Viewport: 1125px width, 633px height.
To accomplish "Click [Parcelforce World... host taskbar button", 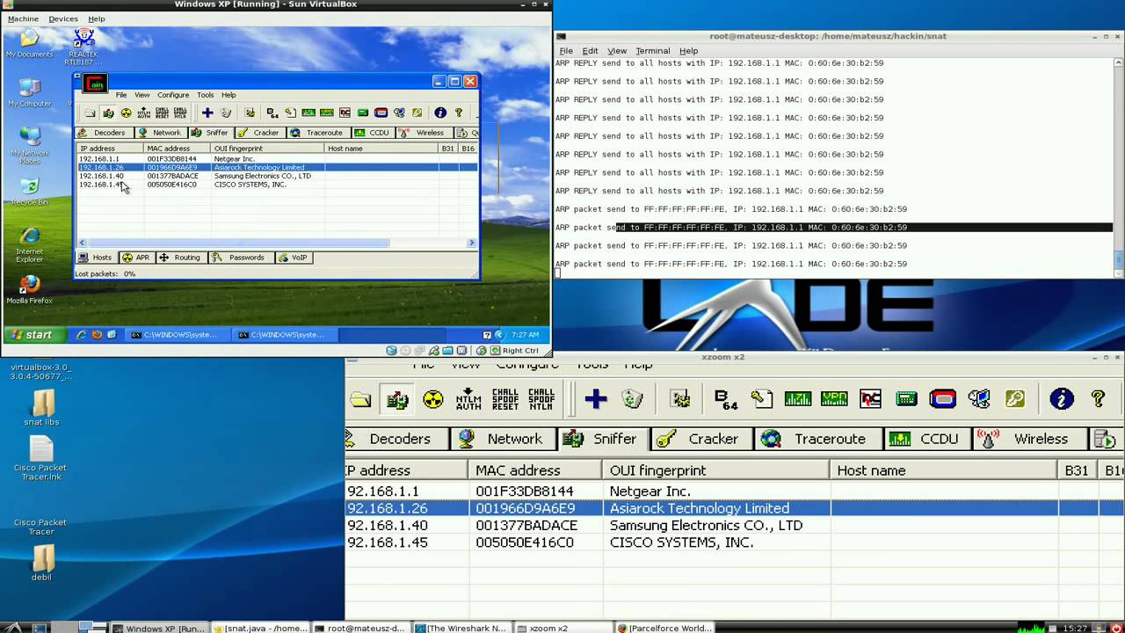I will pos(664,628).
